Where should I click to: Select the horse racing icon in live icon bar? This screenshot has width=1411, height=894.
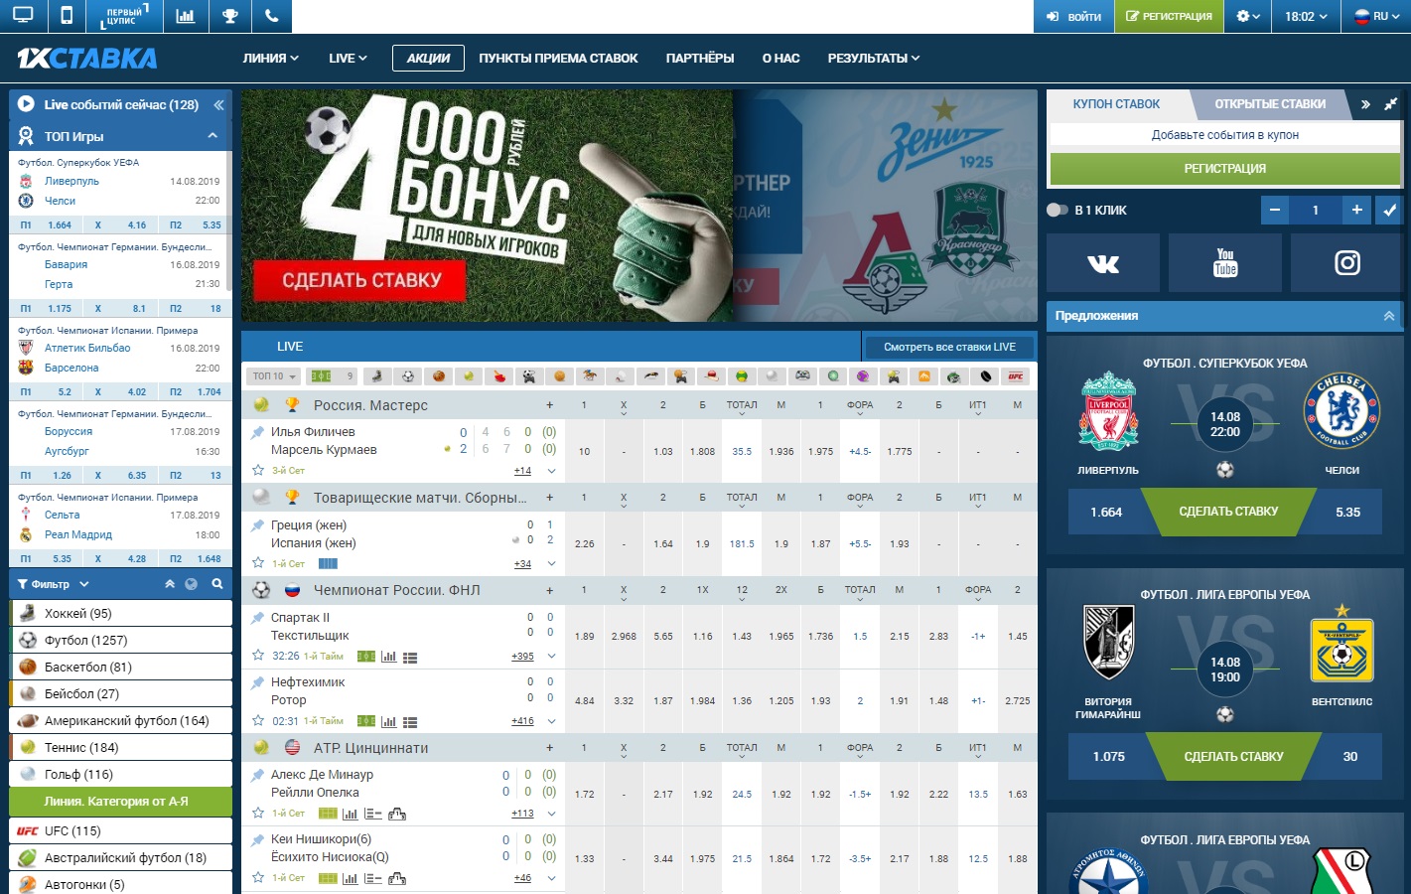point(590,376)
